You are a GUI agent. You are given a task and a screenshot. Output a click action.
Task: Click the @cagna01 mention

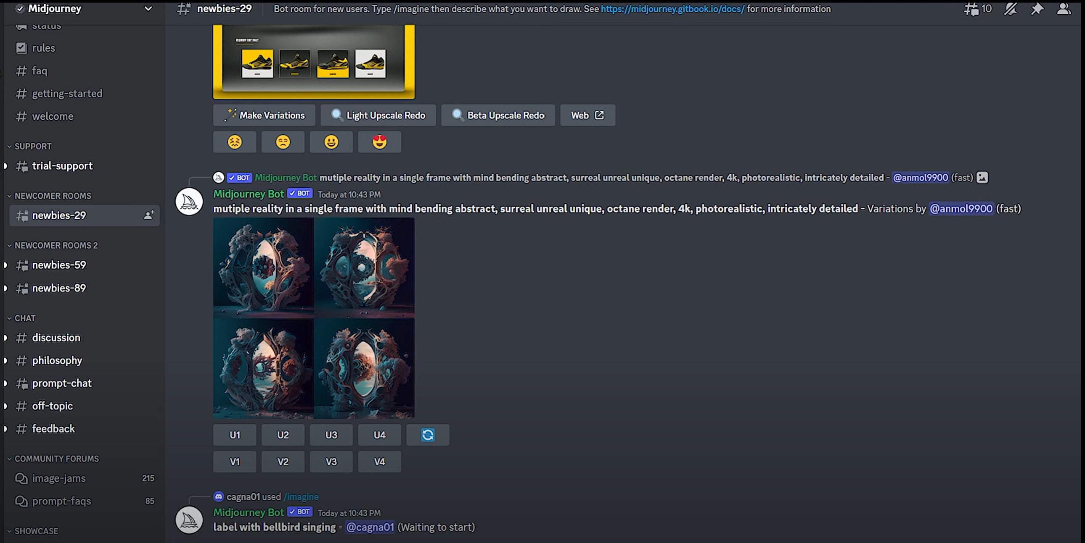click(370, 527)
